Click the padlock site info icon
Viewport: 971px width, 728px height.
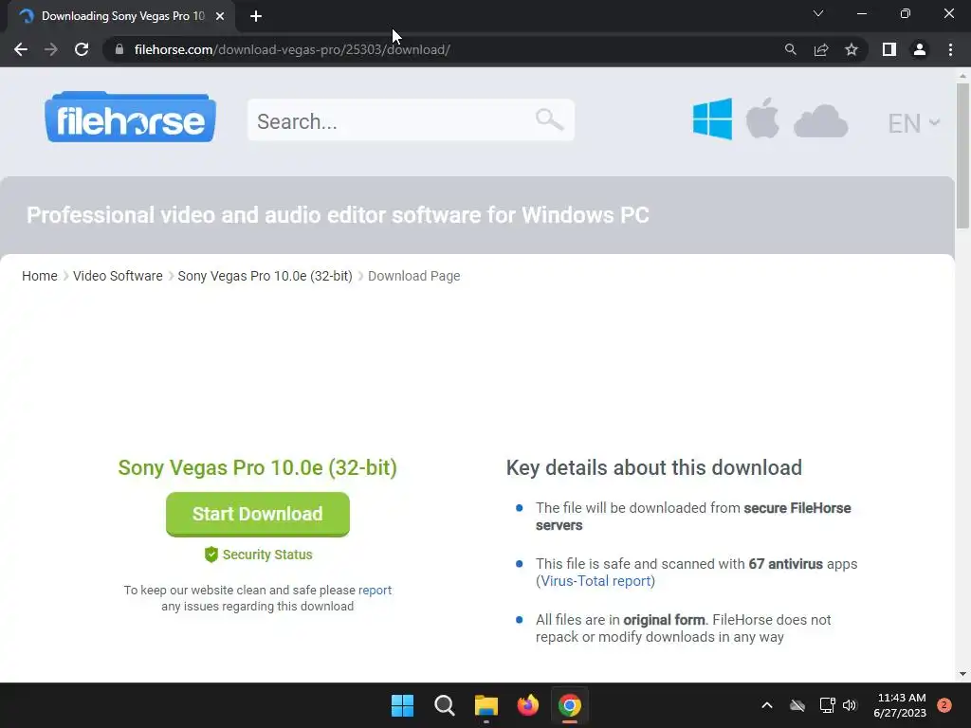(119, 49)
